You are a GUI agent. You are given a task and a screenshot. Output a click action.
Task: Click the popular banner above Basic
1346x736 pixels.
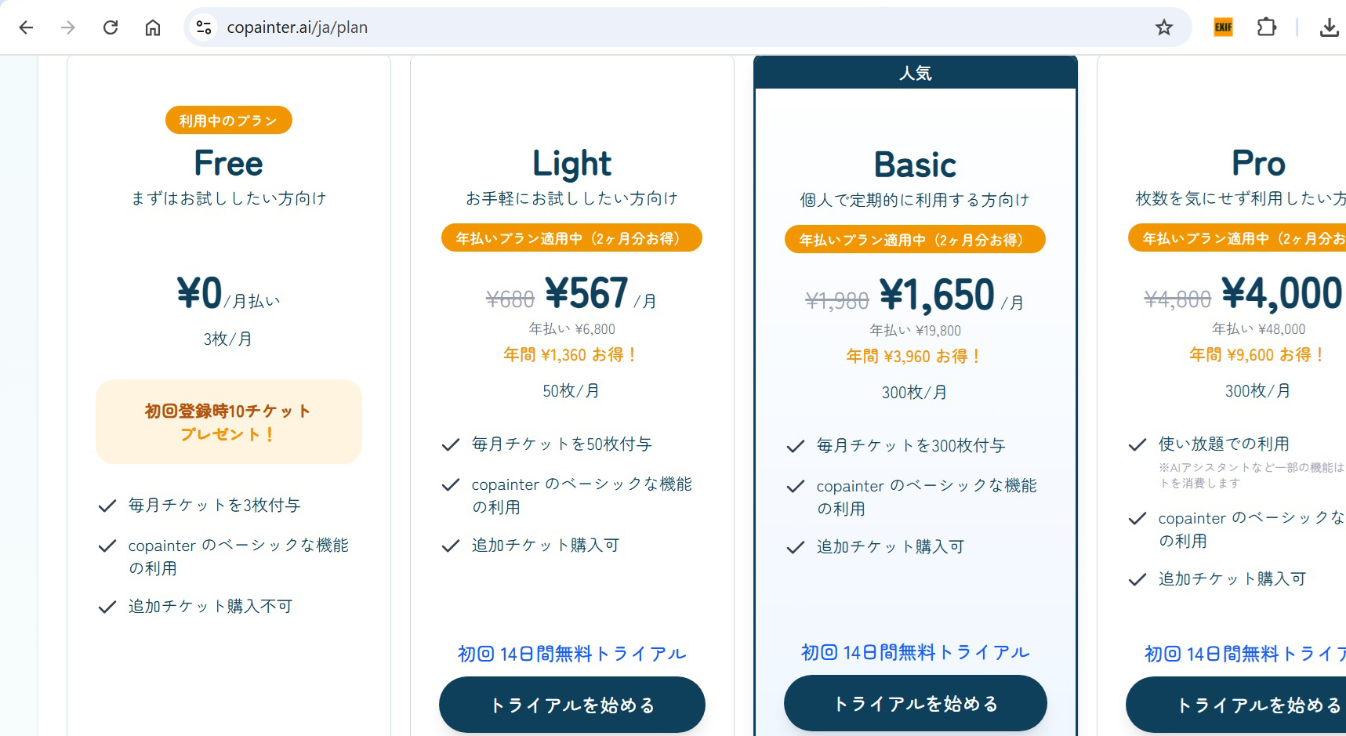click(x=915, y=73)
